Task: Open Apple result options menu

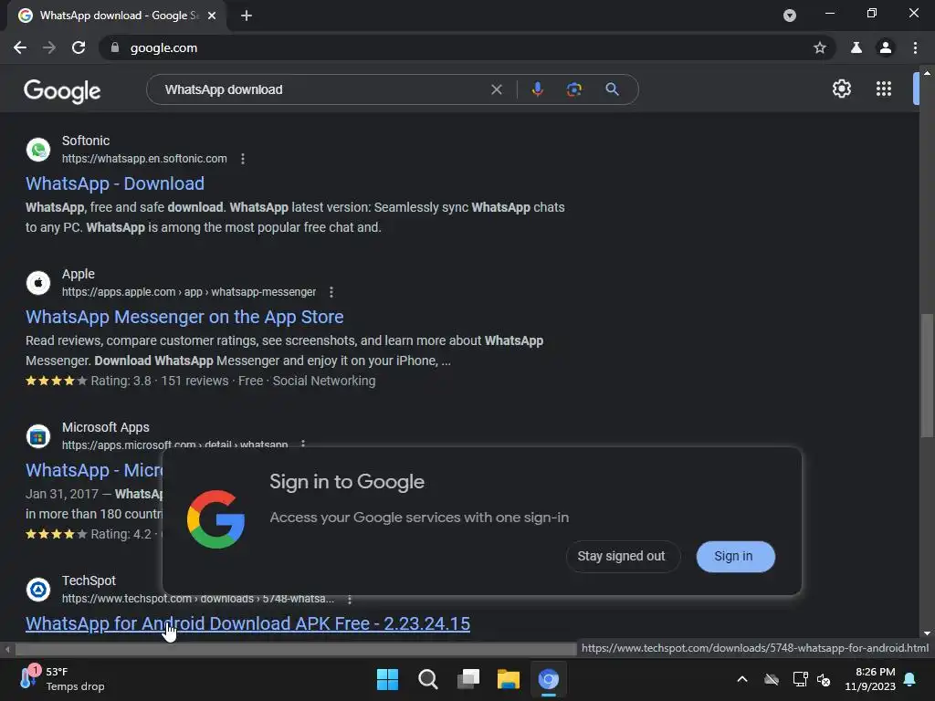Action: click(x=331, y=292)
